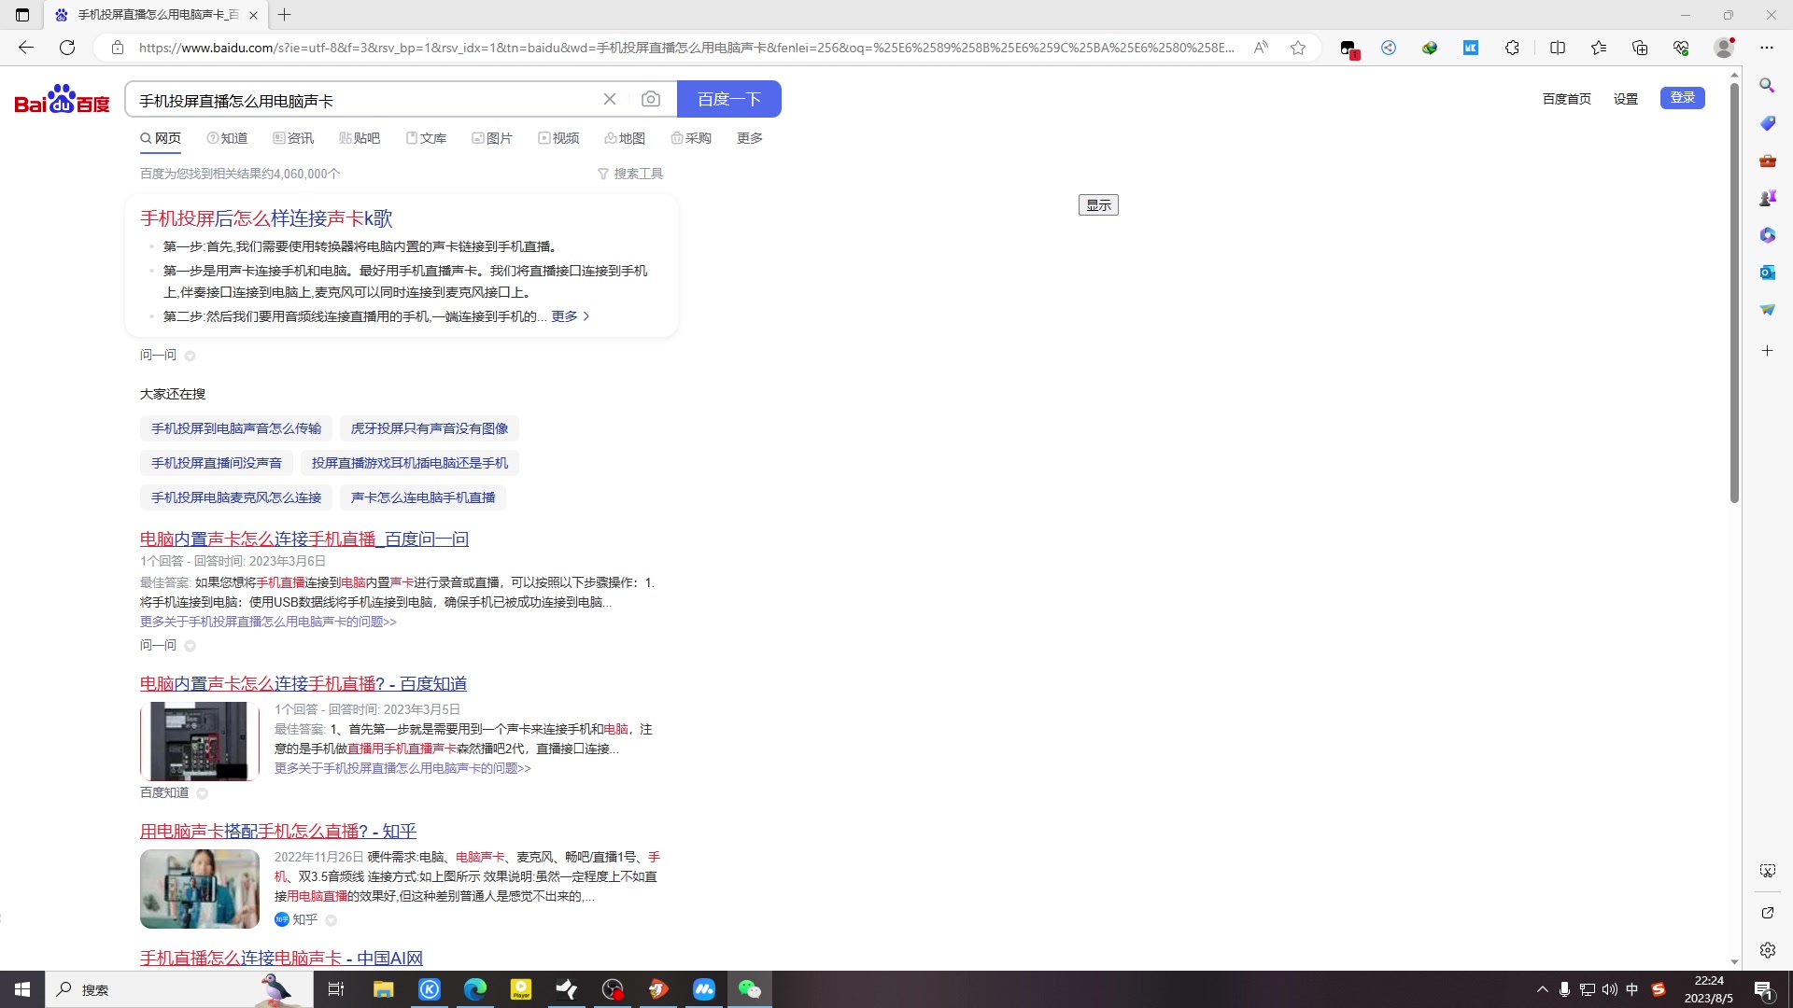
Task: Click related search 虎牙投屏只有声音没有图像
Action: coord(430,428)
